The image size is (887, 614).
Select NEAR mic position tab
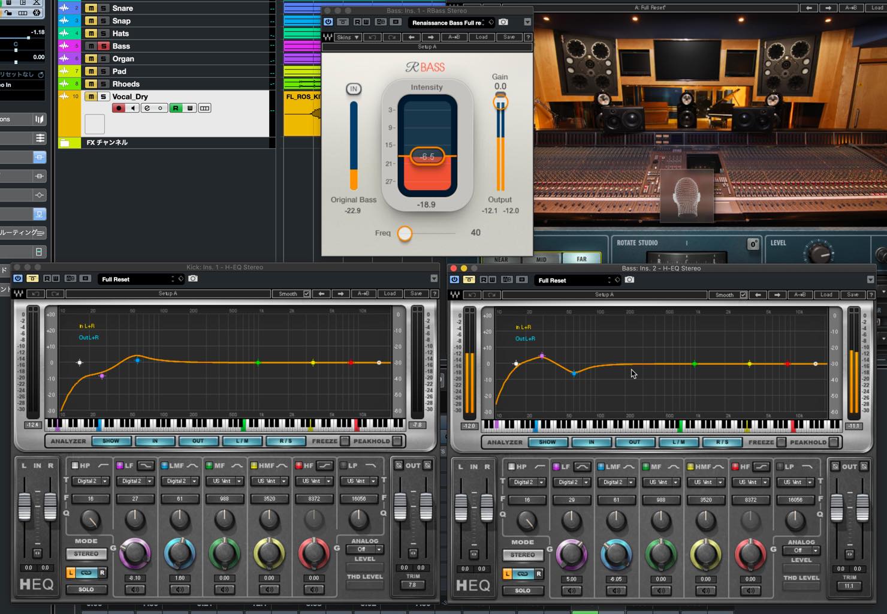pyautogui.click(x=501, y=260)
